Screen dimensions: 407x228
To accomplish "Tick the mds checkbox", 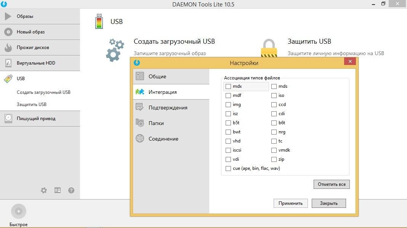I will 274,86.
